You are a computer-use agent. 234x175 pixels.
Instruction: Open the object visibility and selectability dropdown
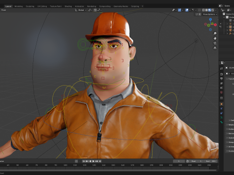[x=175, y=10]
